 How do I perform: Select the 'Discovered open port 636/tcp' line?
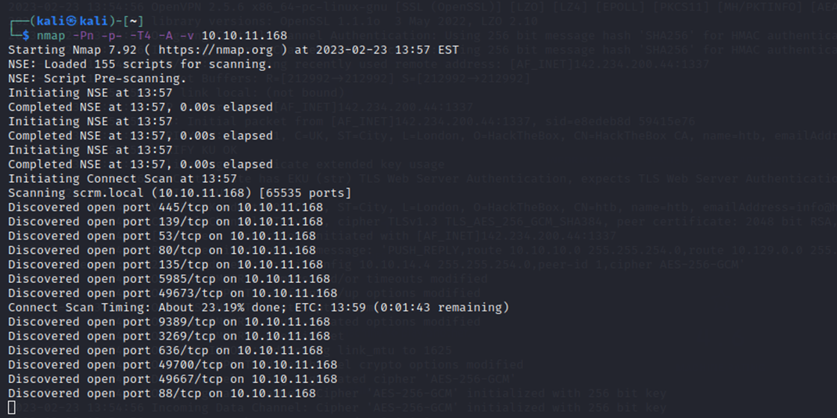(x=165, y=351)
